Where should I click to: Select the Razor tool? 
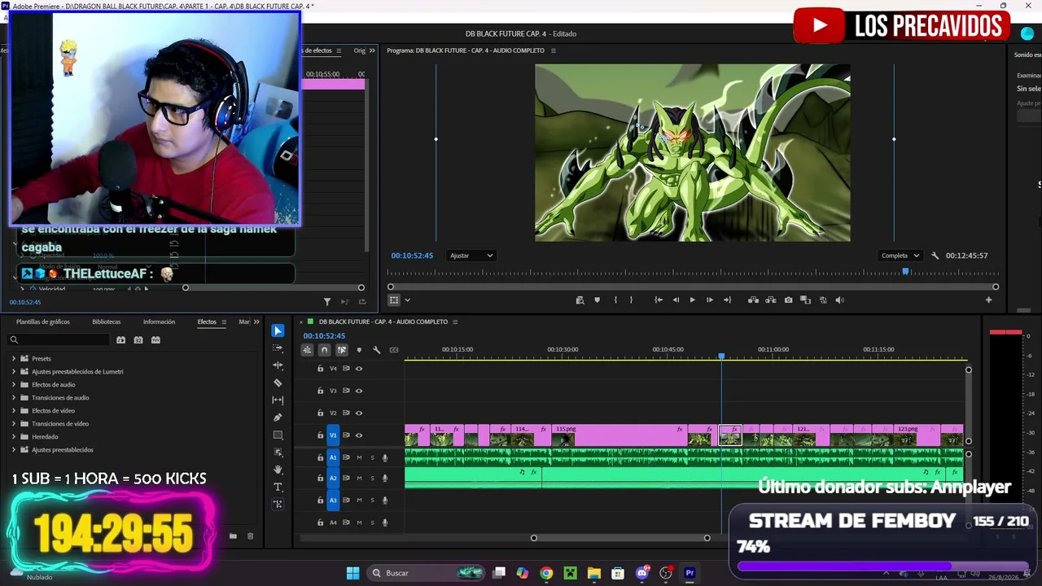(278, 383)
